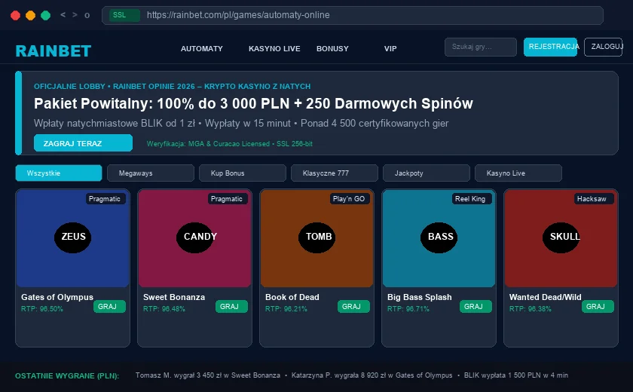This screenshot has width=633, height=392.
Task: Click GRAJ for Book of Dead
Action: coord(353,306)
